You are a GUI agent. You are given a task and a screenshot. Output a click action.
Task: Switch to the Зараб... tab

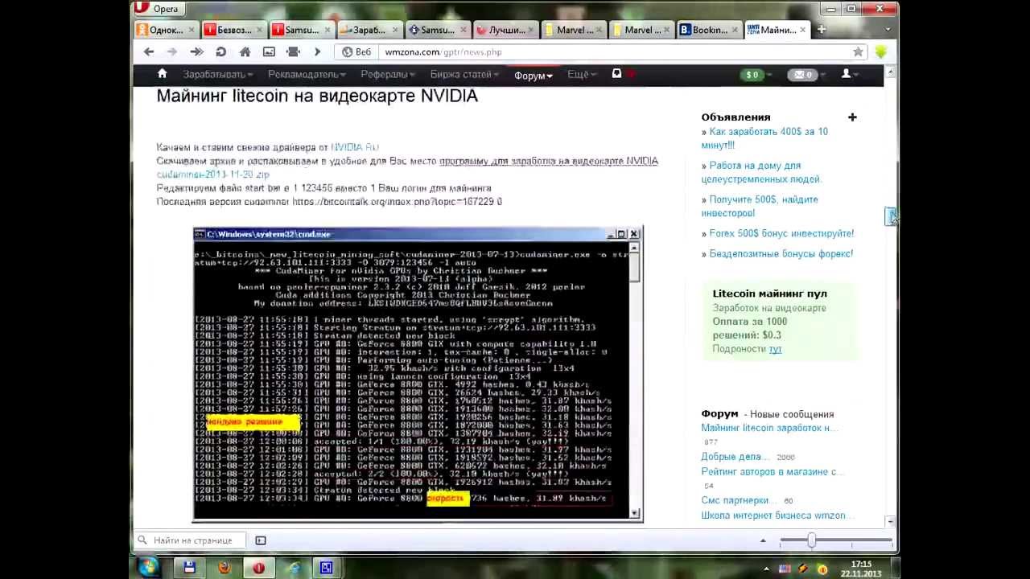coord(369,30)
